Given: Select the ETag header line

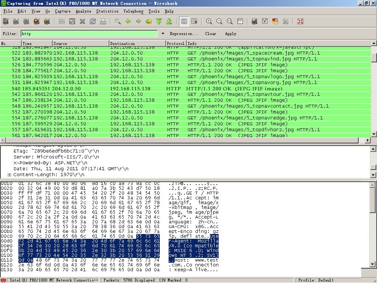Looking at the screenshot, I should 56,151.
